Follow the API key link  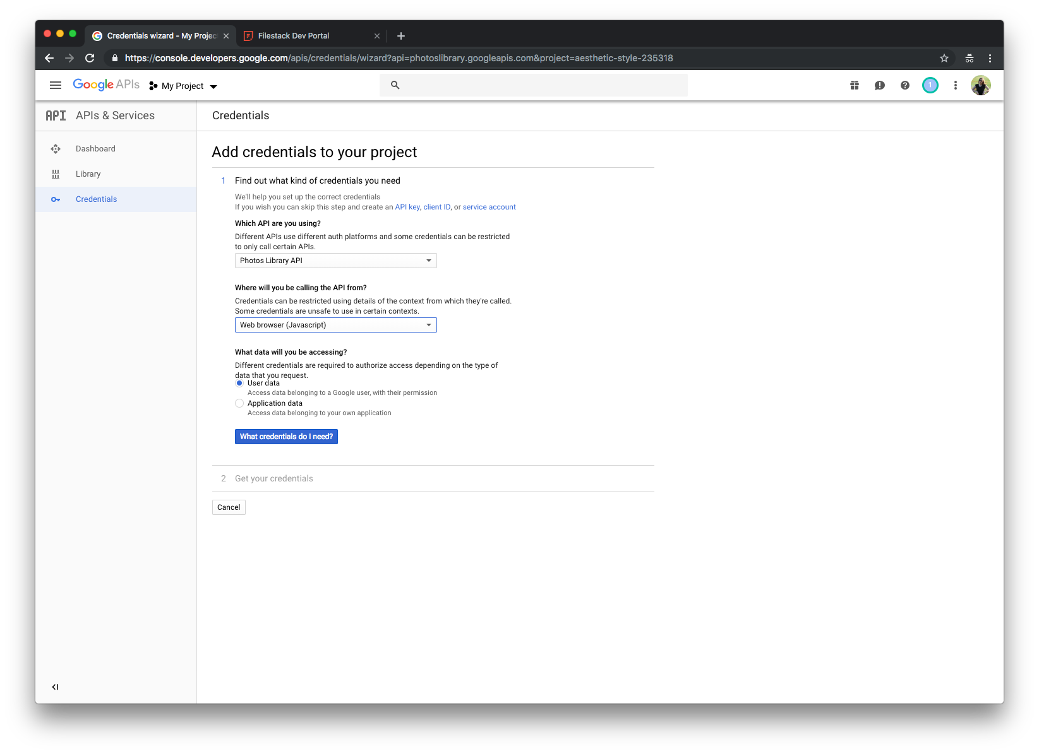407,207
